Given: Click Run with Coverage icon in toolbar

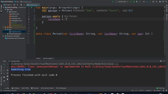Looking at the screenshot, I should pyautogui.click(x=137, y=2).
